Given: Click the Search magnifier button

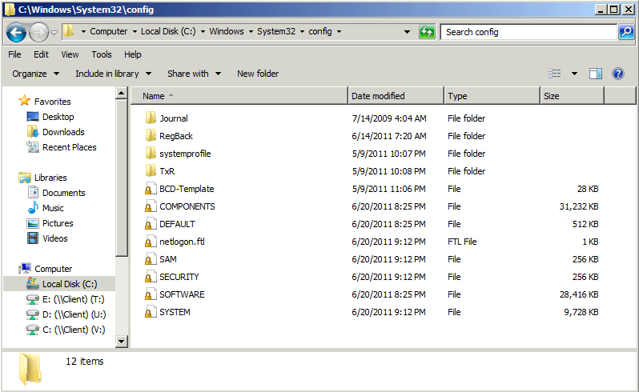Looking at the screenshot, I should (x=626, y=32).
